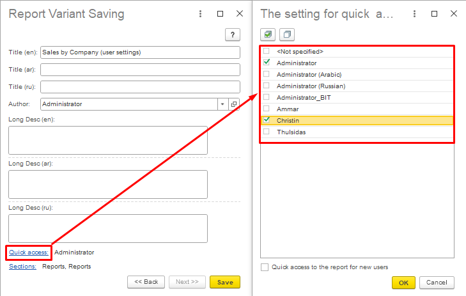Viewport: 466px width, 296px height.
Task: Open the Quick access link
Action: pos(29,253)
